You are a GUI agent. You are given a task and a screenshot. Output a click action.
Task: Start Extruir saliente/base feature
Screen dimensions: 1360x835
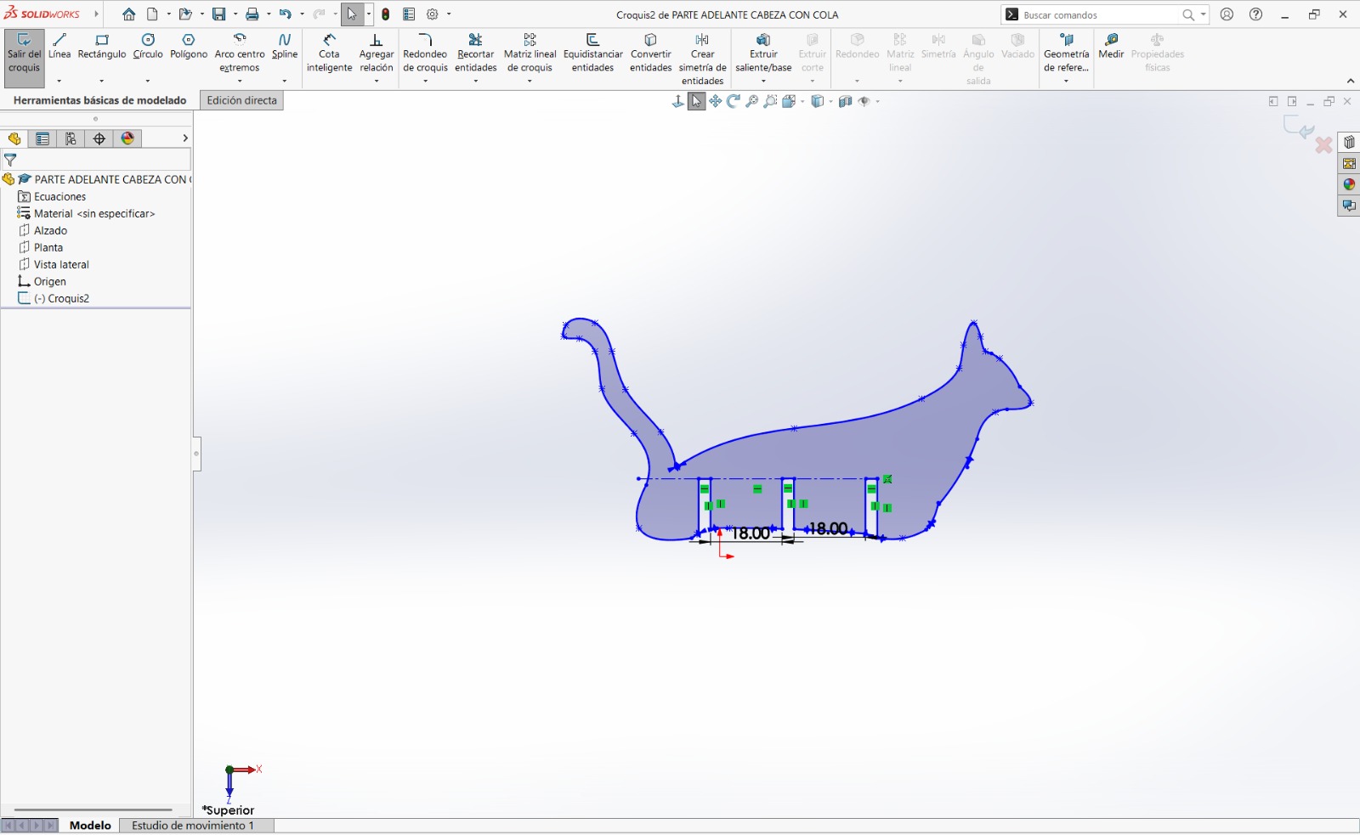tap(763, 54)
